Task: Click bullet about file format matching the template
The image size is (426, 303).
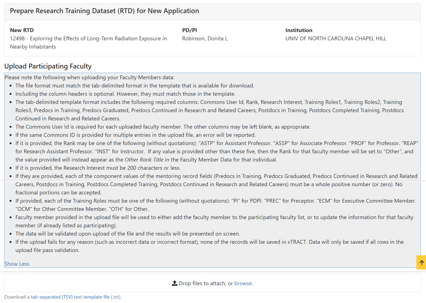Action: tap(135, 86)
